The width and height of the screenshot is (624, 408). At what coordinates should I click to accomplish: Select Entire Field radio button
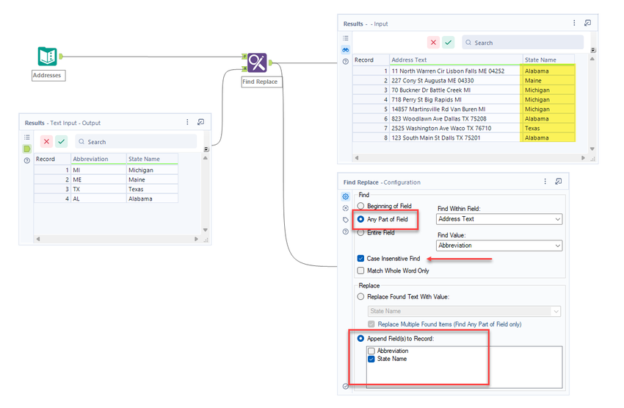click(x=360, y=233)
